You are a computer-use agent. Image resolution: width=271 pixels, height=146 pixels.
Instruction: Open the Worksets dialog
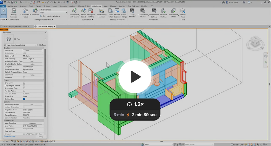tap(35, 12)
